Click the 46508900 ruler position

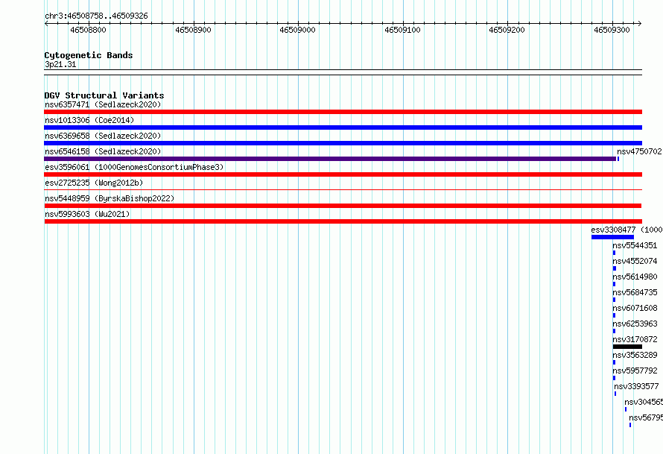click(x=193, y=30)
